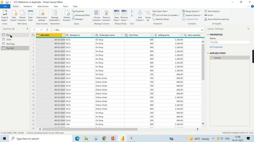This screenshot has width=254, height=142.
Task: Open Selling price column filter dropdown
Action: (181, 35)
